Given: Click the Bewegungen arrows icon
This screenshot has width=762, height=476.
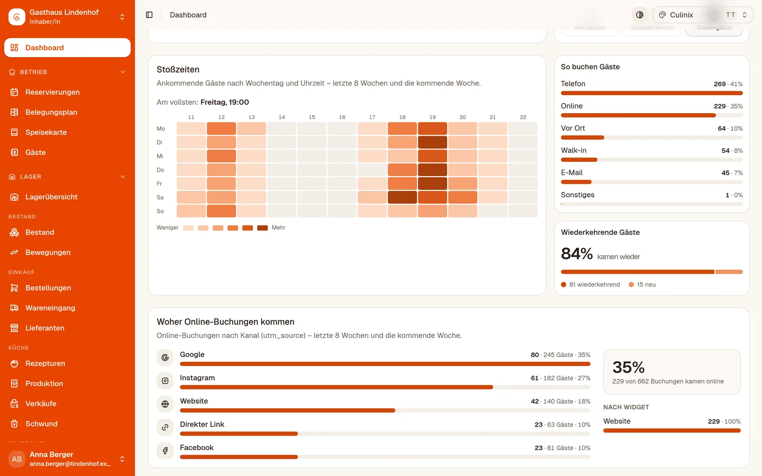Looking at the screenshot, I should point(14,252).
